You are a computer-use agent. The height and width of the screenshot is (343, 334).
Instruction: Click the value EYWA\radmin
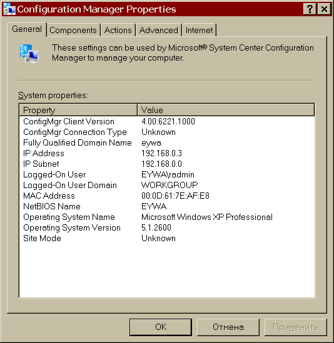tap(168, 174)
